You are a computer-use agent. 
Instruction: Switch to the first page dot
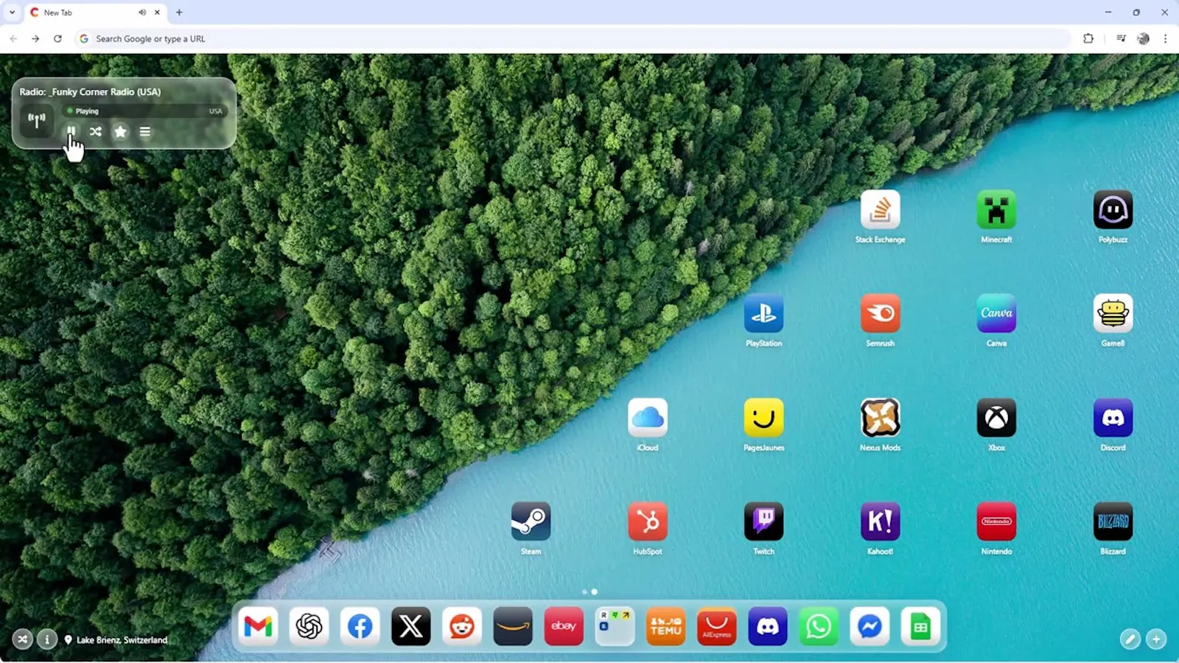pyautogui.click(x=585, y=592)
